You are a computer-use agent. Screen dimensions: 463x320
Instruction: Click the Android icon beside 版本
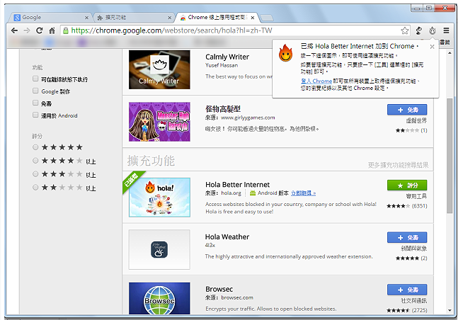(253, 193)
